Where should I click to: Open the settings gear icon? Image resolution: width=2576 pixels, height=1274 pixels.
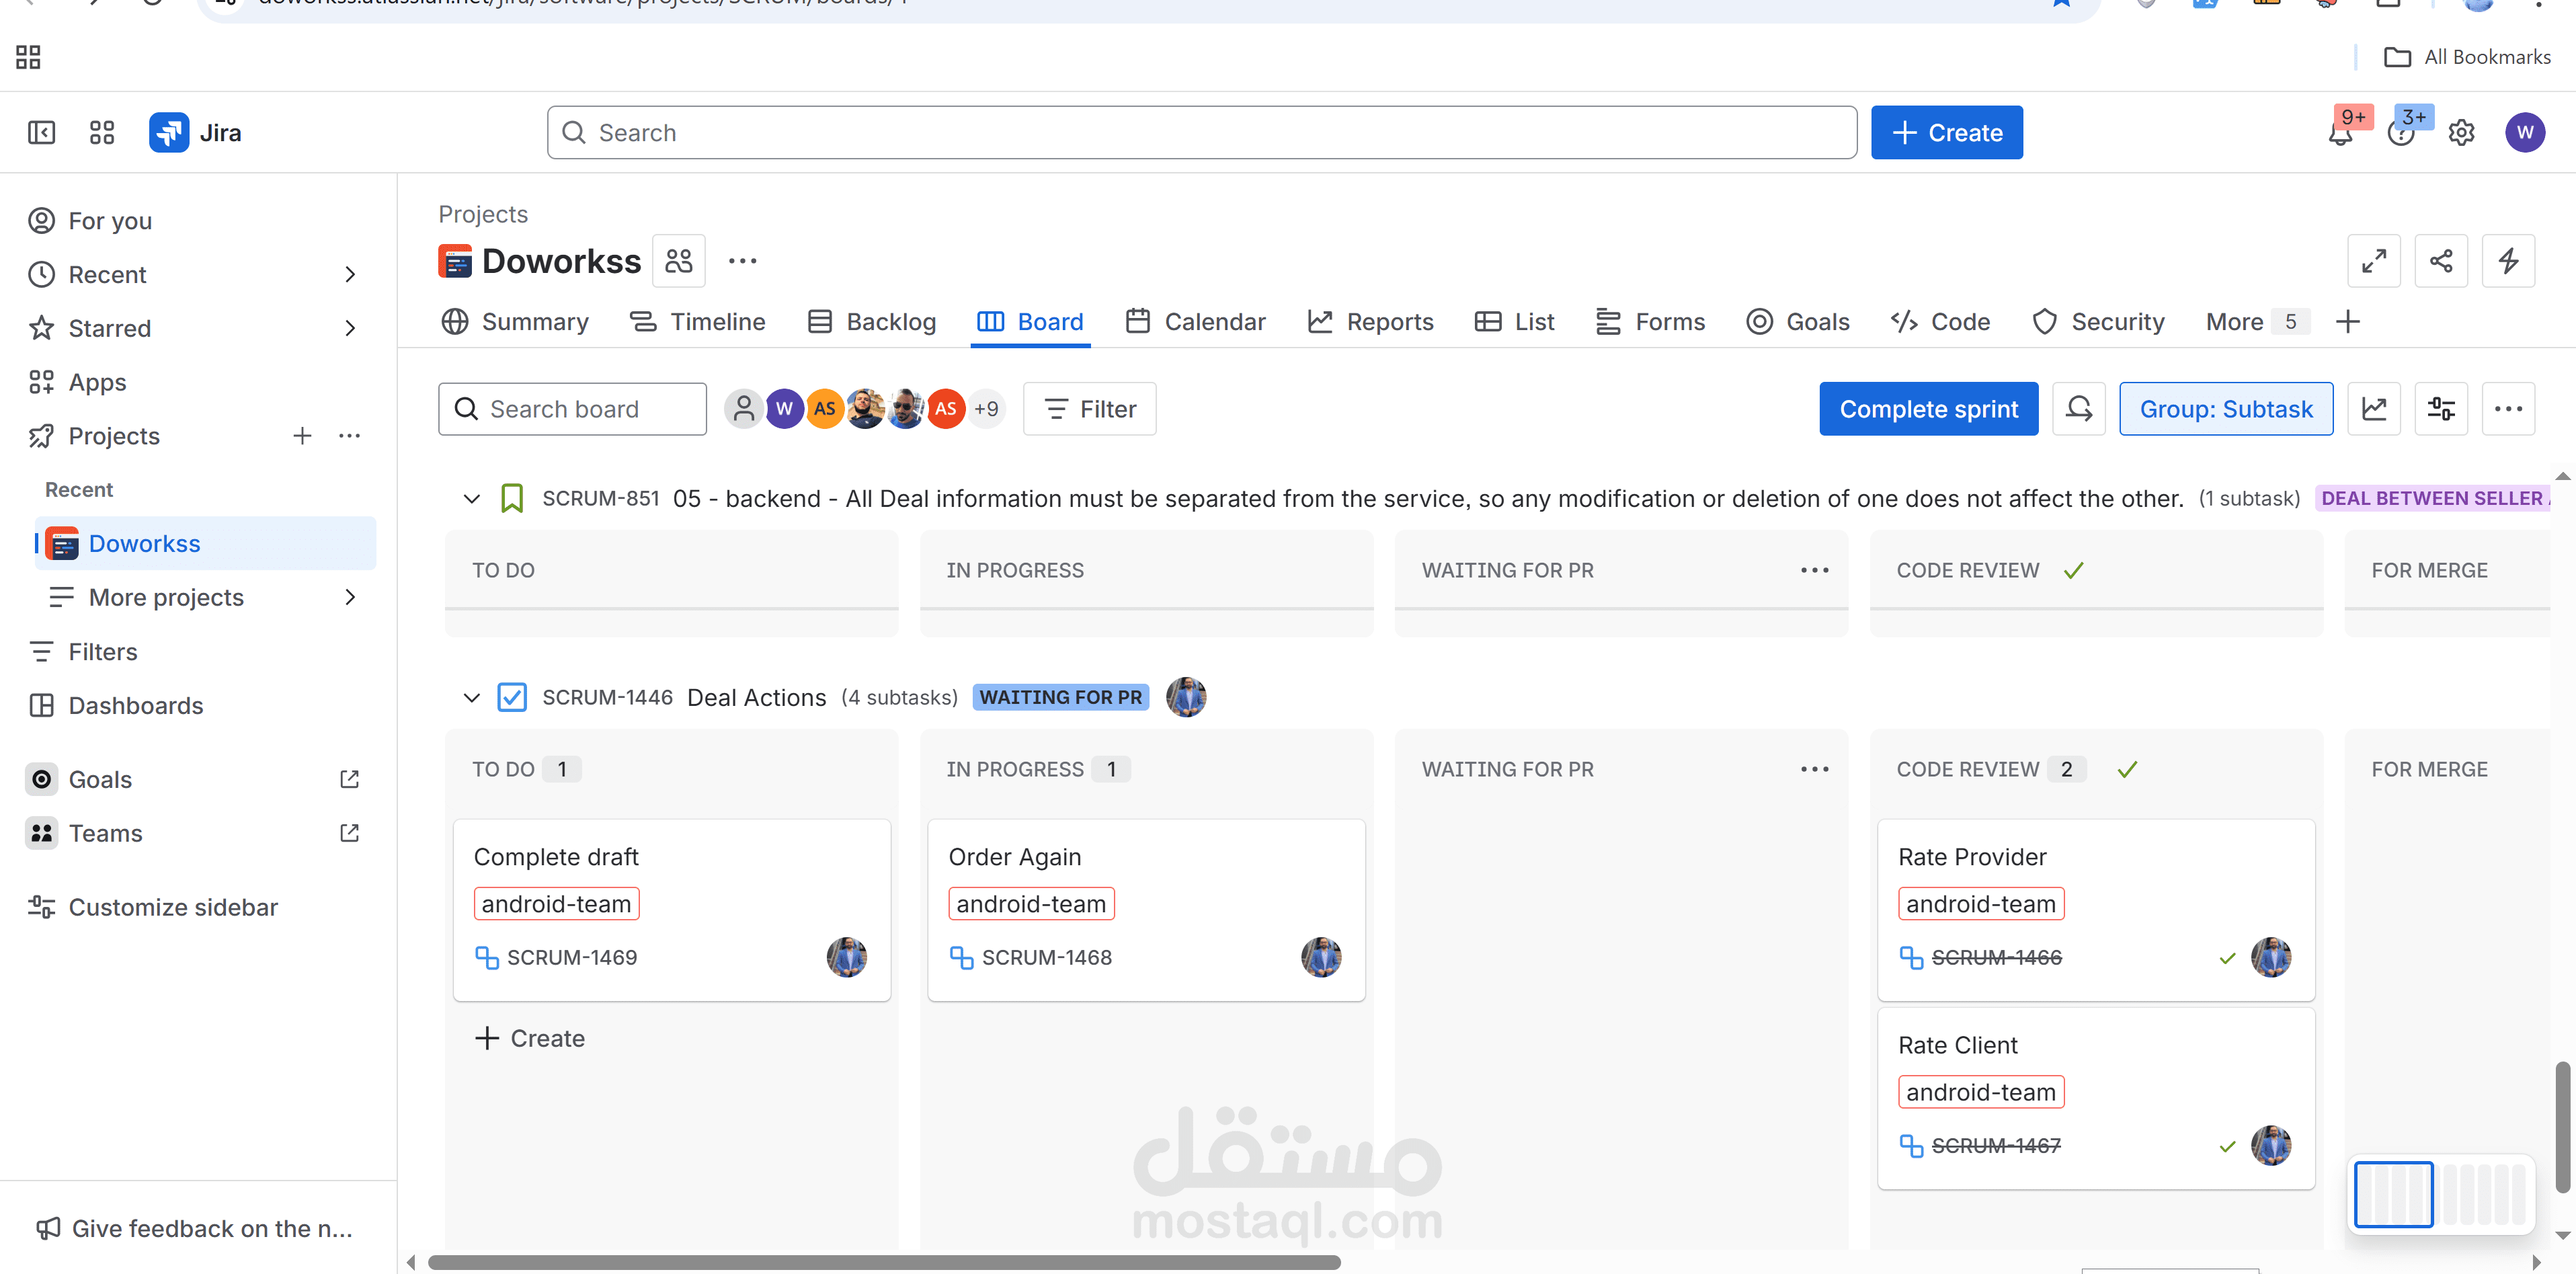(2461, 133)
